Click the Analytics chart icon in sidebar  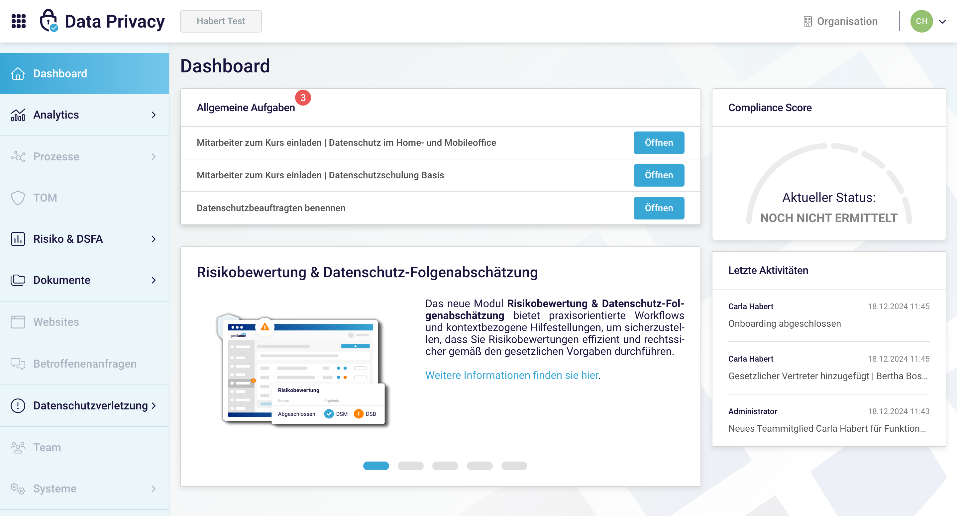click(x=18, y=115)
